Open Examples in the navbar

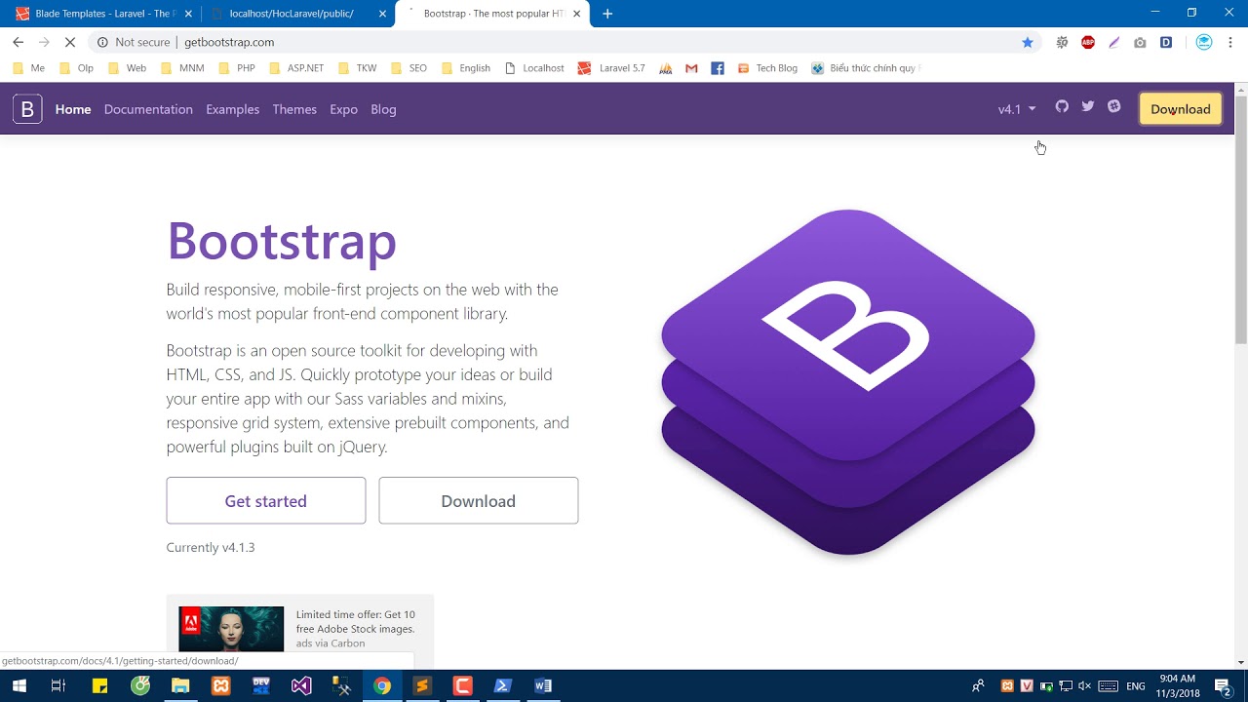(x=232, y=109)
